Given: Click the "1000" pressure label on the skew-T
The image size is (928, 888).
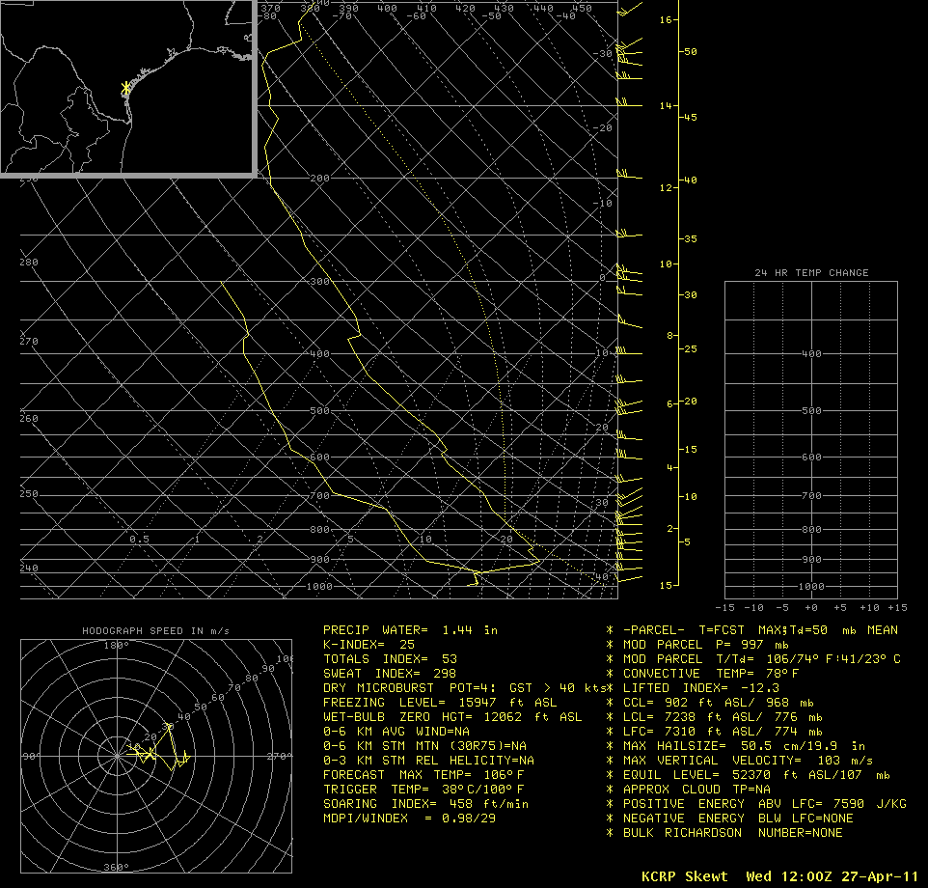Looking at the screenshot, I should coord(319,587).
